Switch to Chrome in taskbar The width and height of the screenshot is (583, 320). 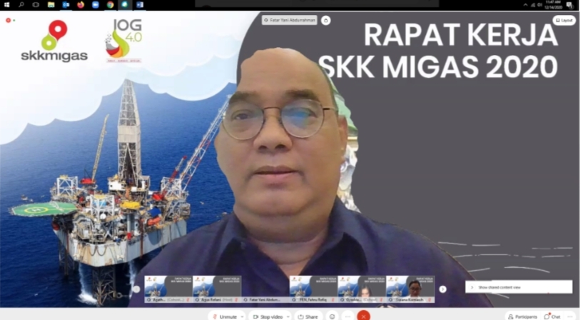pyautogui.click(x=110, y=5)
